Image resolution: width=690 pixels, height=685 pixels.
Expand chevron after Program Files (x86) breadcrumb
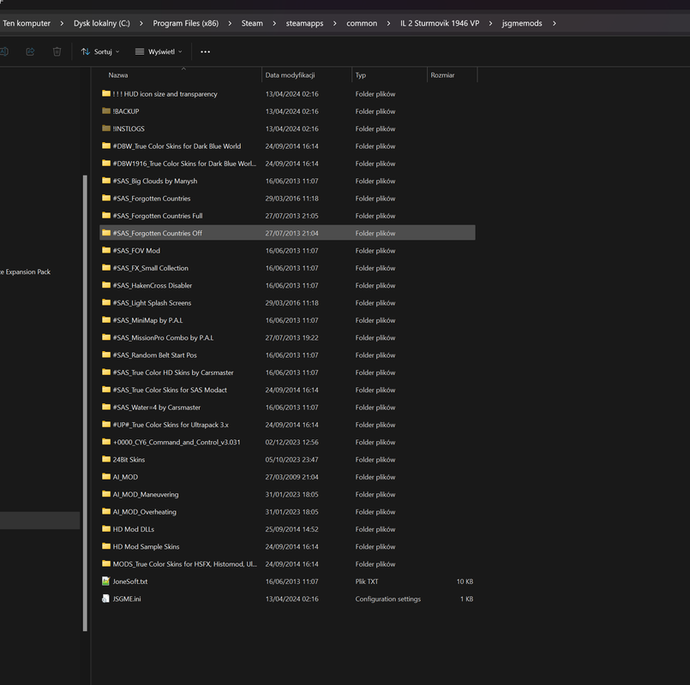click(230, 23)
